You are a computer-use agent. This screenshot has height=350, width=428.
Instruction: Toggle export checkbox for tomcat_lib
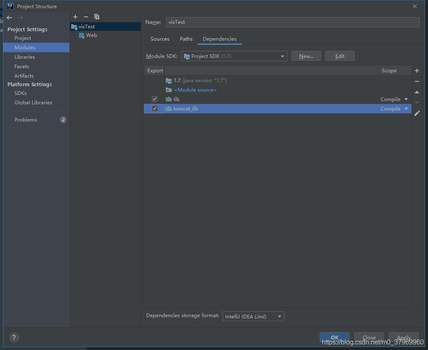[155, 108]
